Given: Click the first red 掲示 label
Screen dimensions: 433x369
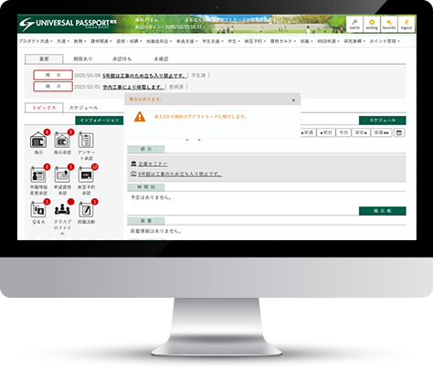Looking at the screenshot, I should pos(53,75).
